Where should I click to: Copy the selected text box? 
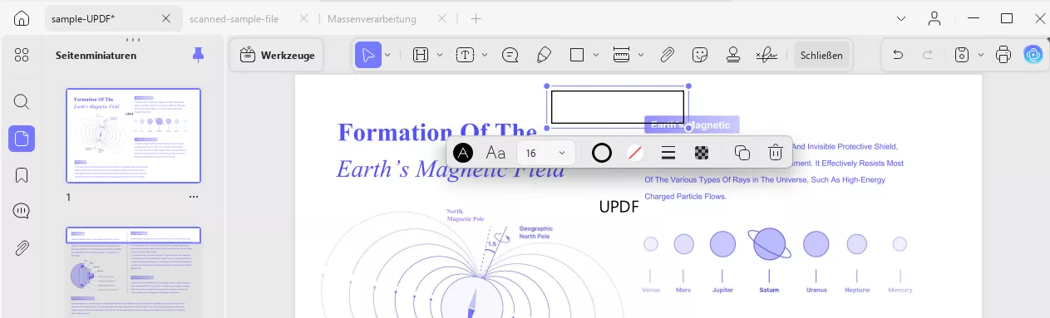tap(742, 153)
